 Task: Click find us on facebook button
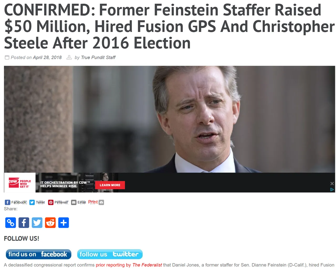click(39, 254)
